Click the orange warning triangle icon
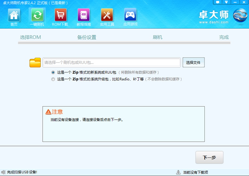The width and height of the screenshot is (249, 176). click(x=48, y=112)
